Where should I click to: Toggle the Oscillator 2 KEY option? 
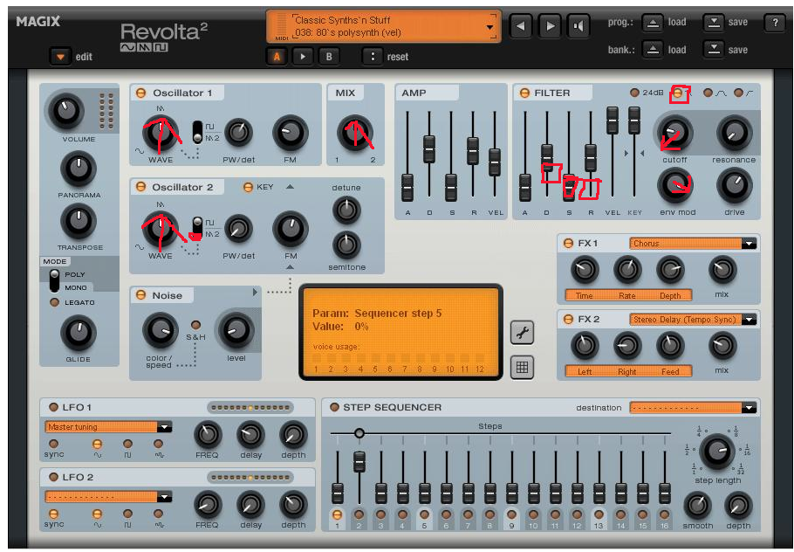[x=248, y=188]
